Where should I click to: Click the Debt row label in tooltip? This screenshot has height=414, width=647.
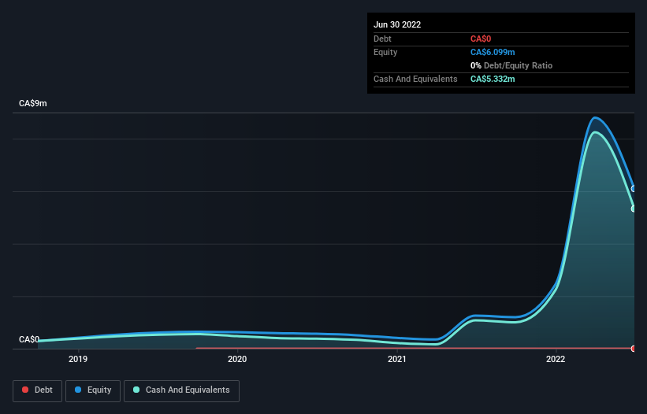tap(382, 39)
